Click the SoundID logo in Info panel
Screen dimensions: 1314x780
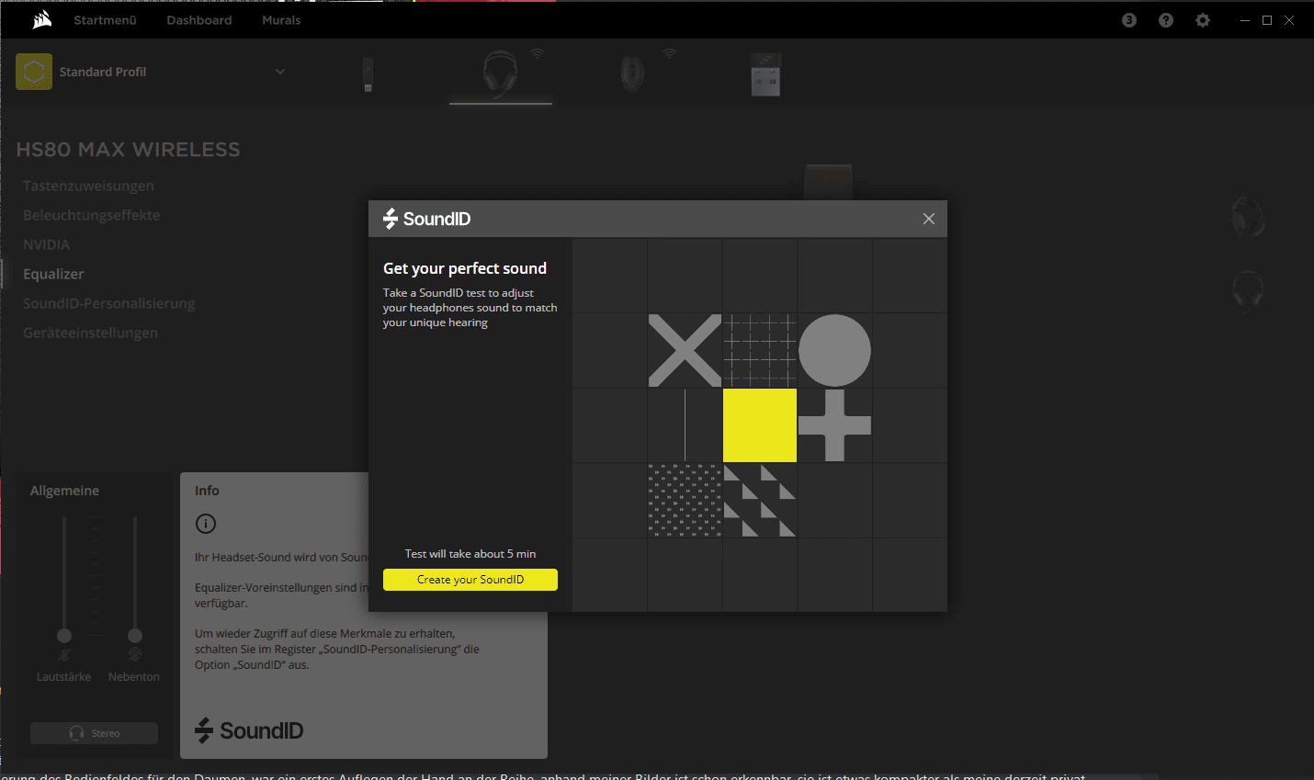(249, 730)
